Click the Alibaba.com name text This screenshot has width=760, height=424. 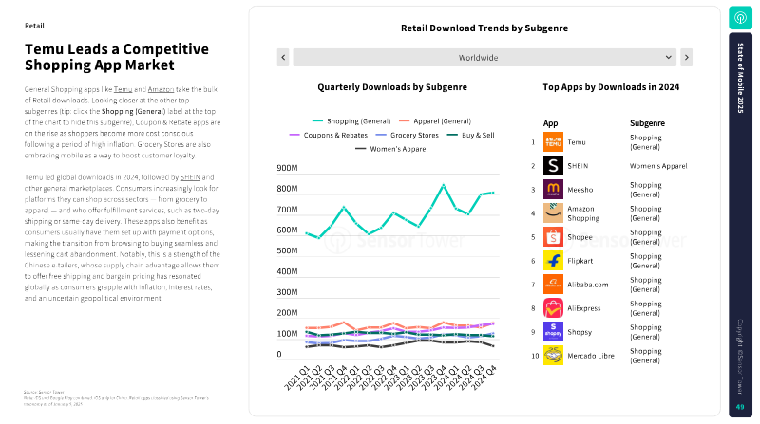click(x=588, y=285)
